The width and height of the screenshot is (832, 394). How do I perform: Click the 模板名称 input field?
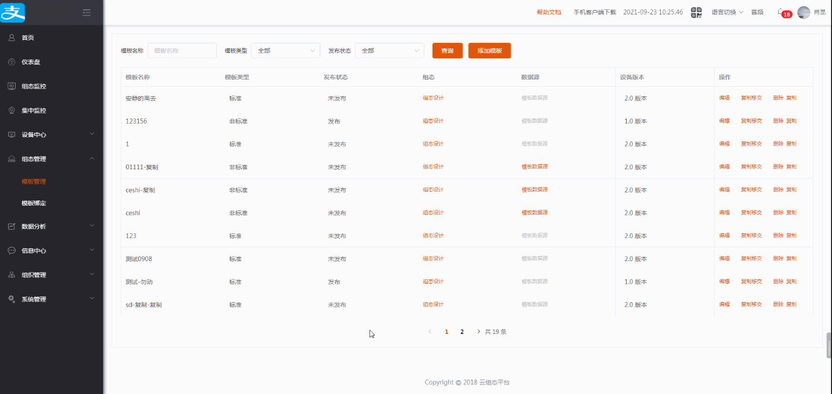point(182,50)
